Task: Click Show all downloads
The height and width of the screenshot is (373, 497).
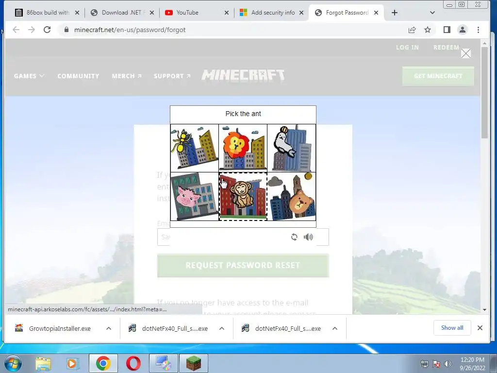Action: [x=452, y=328]
